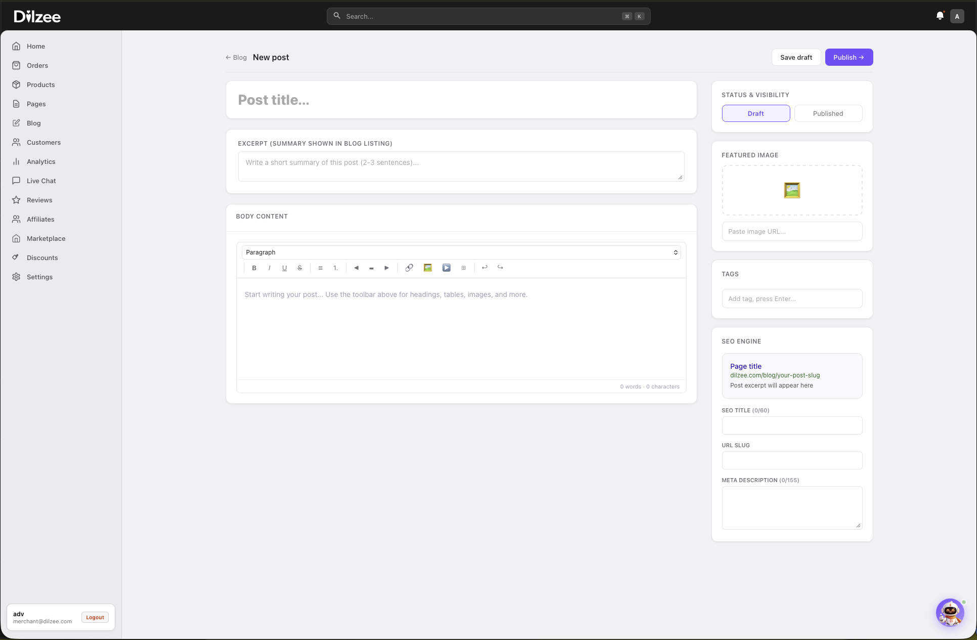This screenshot has width=977, height=640.
Task: Apply underline formatting in the toolbar
Action: tap(284, 268)
